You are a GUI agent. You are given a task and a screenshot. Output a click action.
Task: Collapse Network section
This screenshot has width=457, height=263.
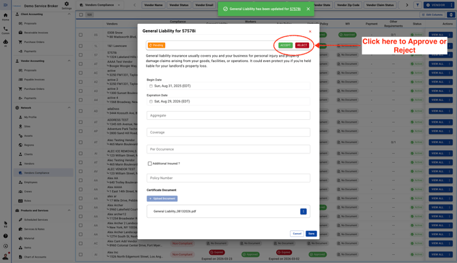click(69, 108)
